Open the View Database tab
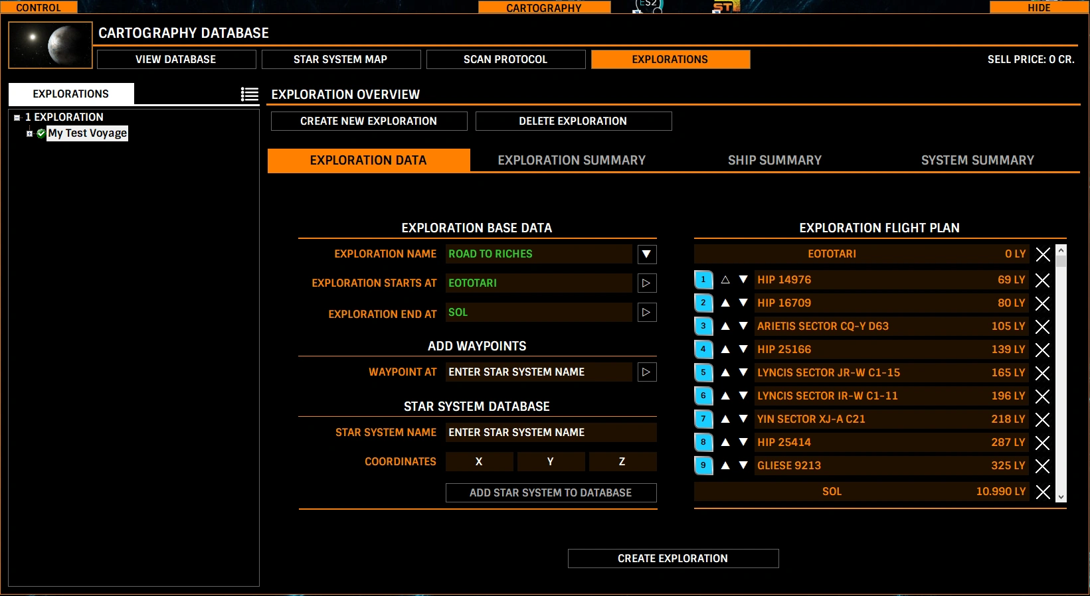This screenshot has width=1090, height=596. [176, 59]
